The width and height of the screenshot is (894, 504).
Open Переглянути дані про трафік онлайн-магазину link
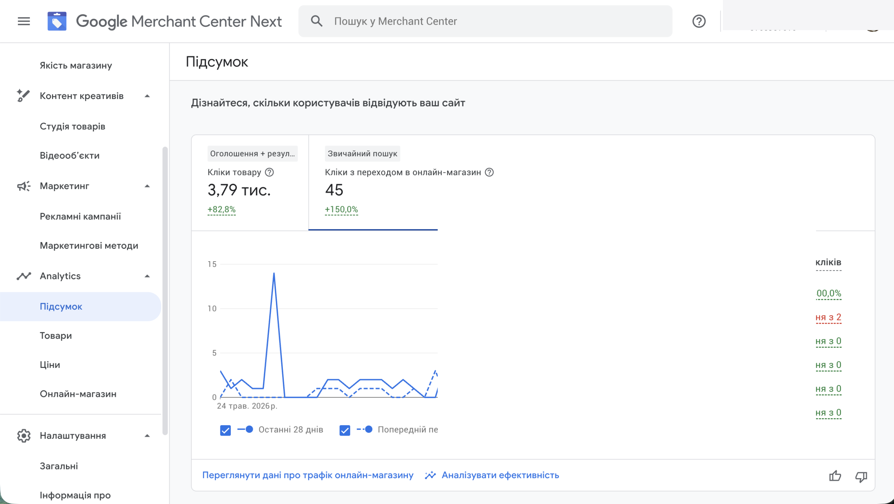click(x=308, y=475)
